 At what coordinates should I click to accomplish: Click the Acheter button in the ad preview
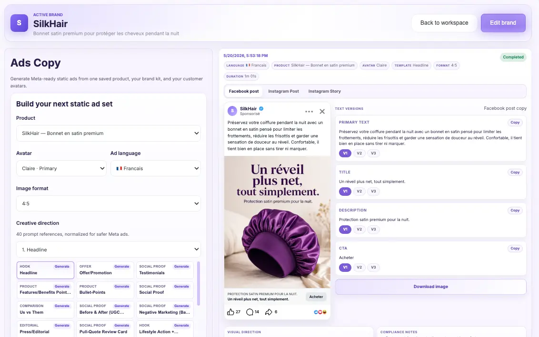pyautogui.click(x=316, y=297)
